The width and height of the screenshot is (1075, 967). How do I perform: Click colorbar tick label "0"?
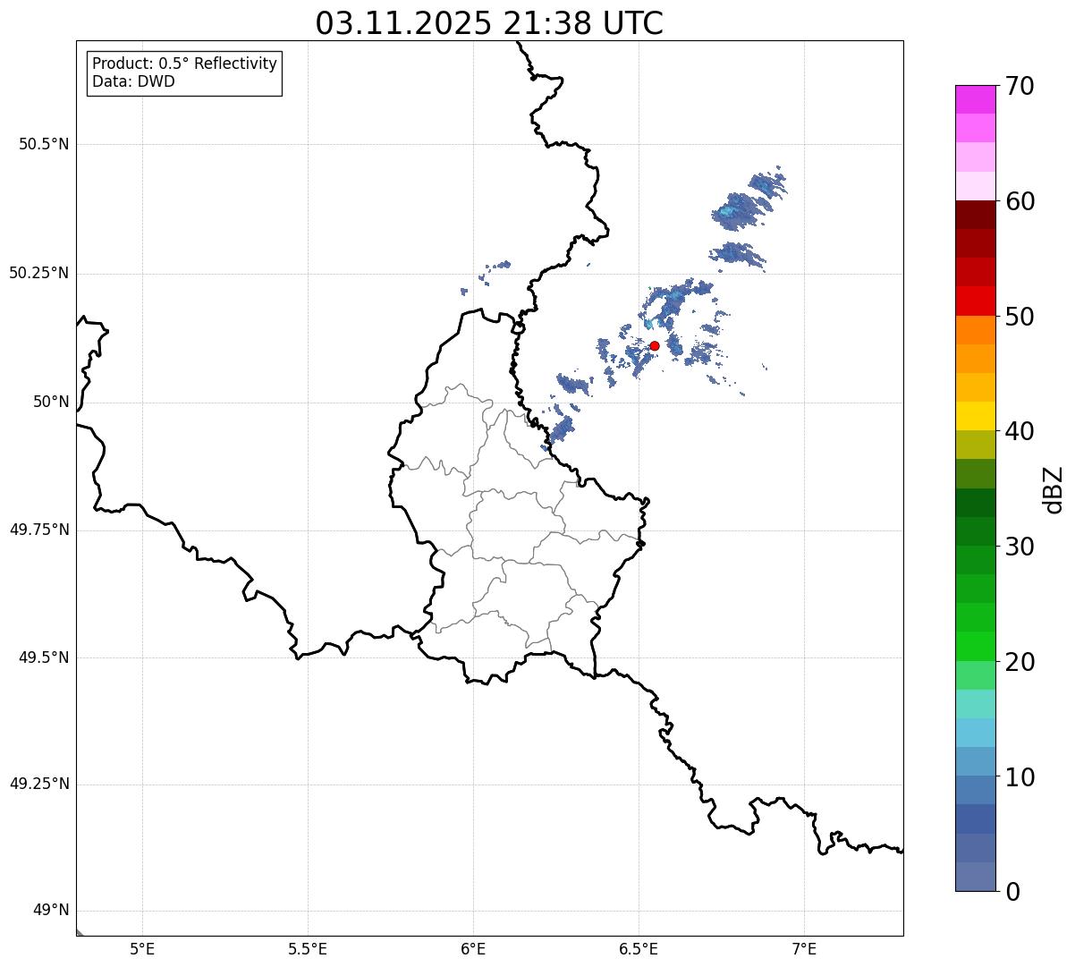click(1012, 892)
